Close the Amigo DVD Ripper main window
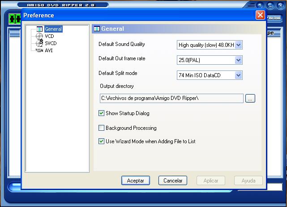 (281, 6)
